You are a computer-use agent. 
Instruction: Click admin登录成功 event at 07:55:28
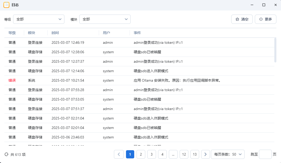point(158,90)
